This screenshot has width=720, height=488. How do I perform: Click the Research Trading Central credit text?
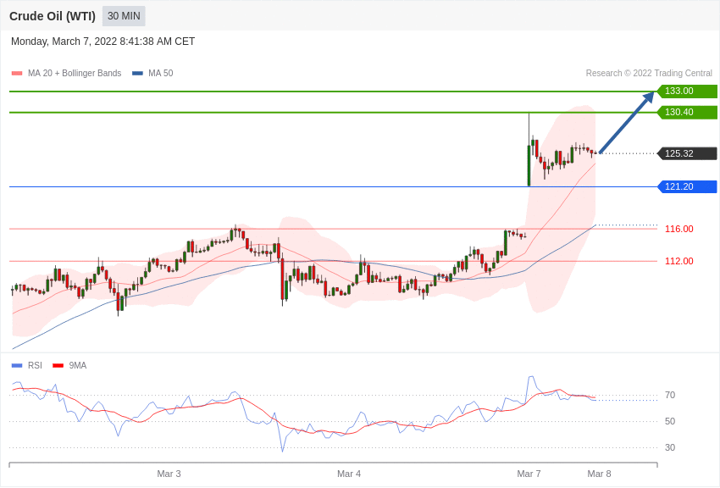click(x=649, y=74)
